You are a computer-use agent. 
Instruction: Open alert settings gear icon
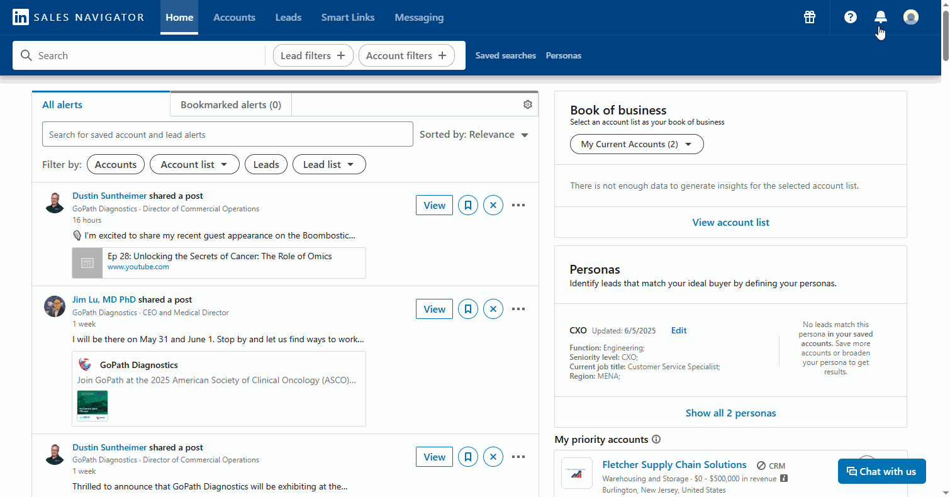tap(528, 104)
